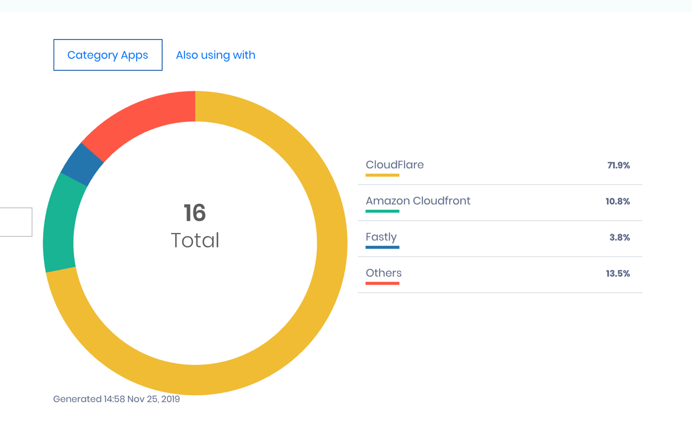The width and height of the screenshot is (692, 439).
Task: Click the Amazon Cloudfront legend label
Action: click(418, 201)
